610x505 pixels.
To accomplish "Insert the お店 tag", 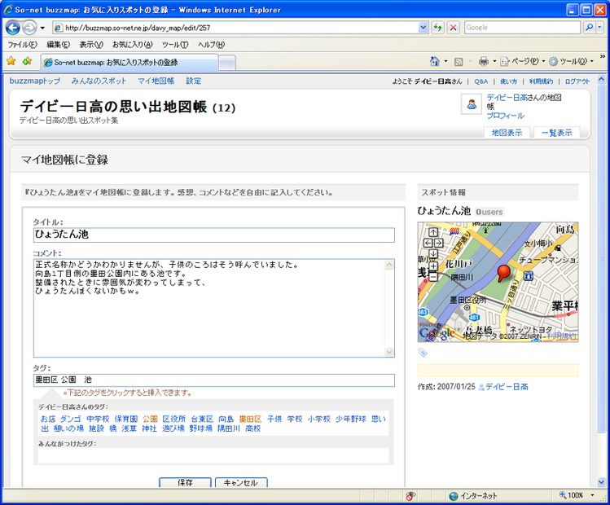I will [x=48, y=419].
